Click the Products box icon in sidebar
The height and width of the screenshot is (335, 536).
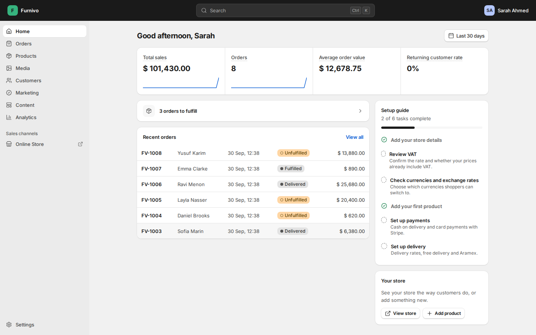click(x=9, y=56)
